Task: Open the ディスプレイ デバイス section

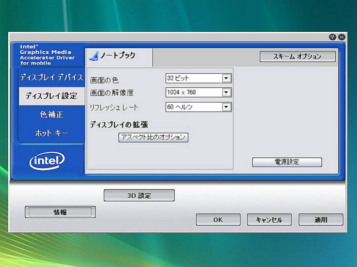Action: 51,77
